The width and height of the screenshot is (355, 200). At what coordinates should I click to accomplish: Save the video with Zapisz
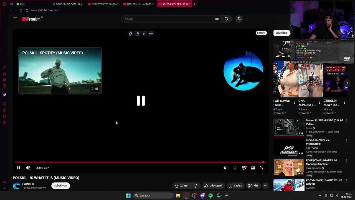click(235, 186)
